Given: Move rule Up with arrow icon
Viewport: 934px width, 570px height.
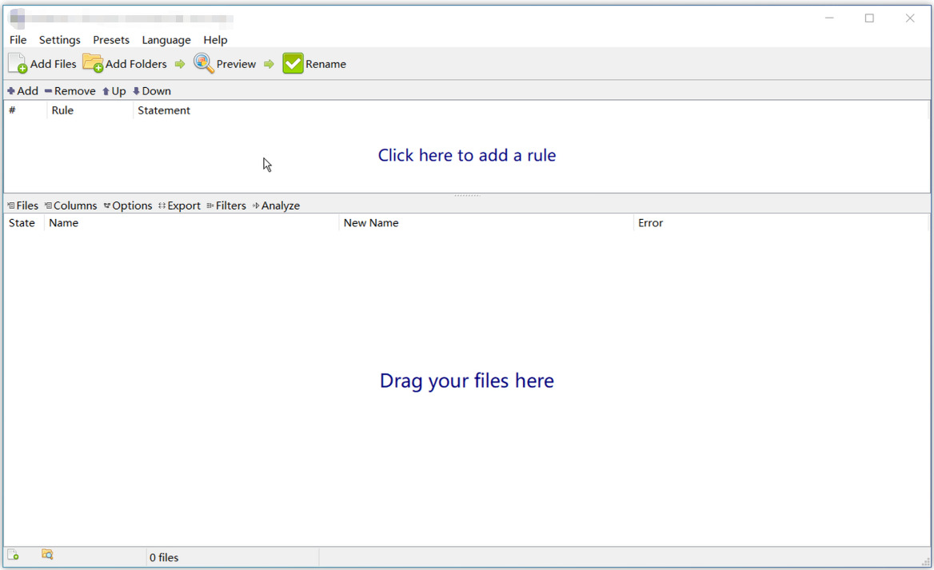Looking at the screenshot, I should [106, 91].
